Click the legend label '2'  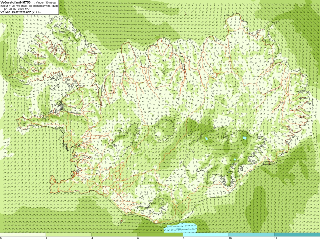coord(46,238)
